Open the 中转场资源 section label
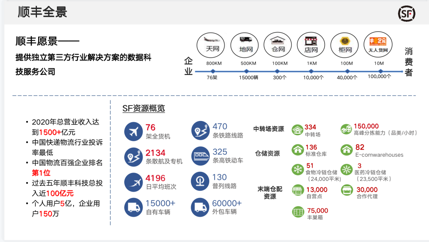This screenshot has height=242, width=429. (269, 129)
